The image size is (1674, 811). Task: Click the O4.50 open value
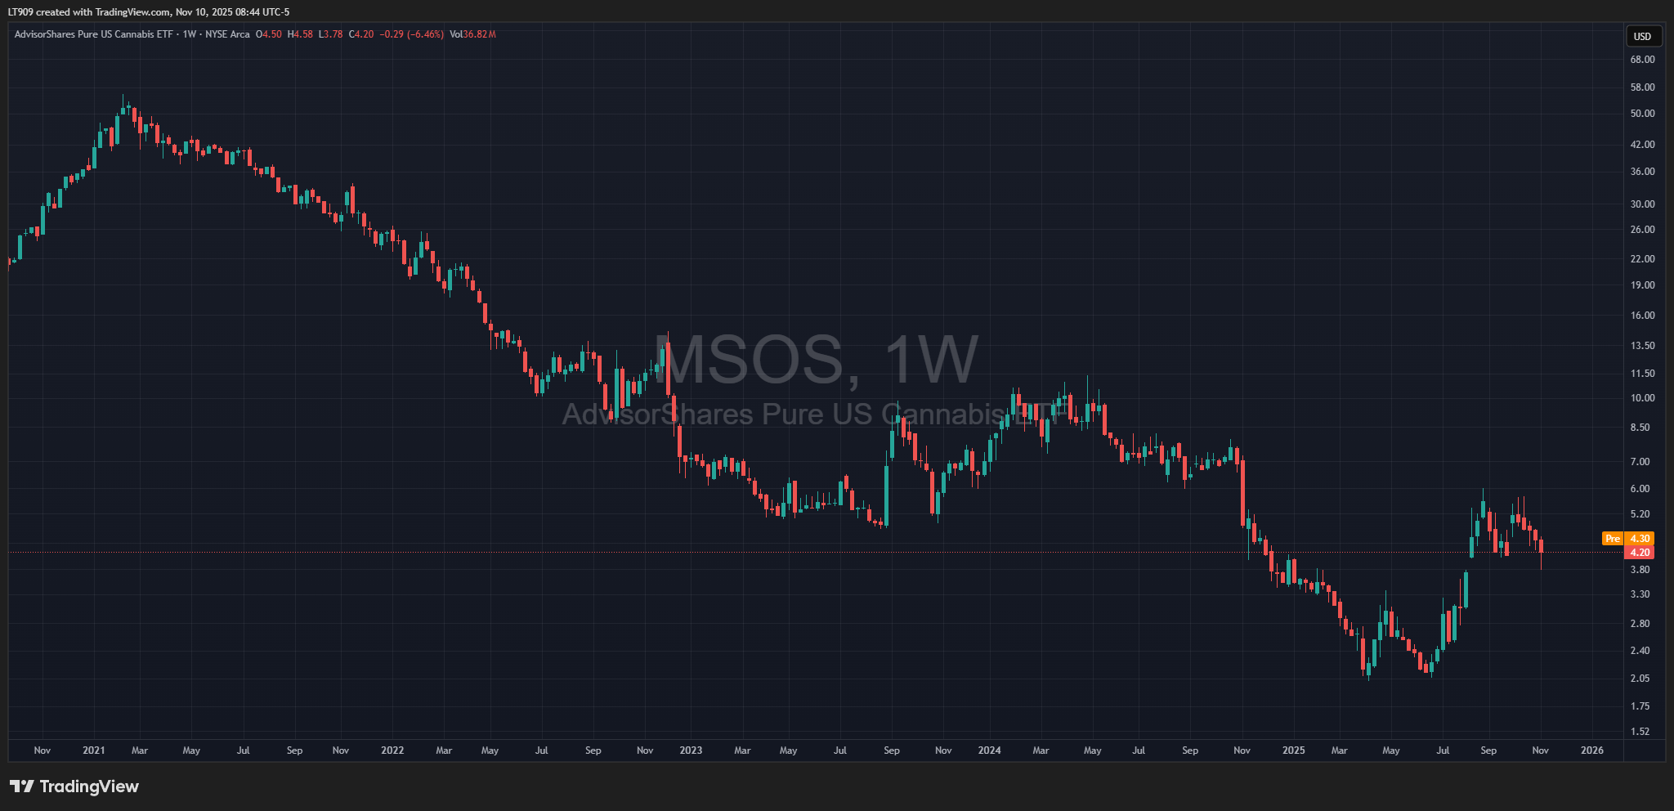pos(269,34)
